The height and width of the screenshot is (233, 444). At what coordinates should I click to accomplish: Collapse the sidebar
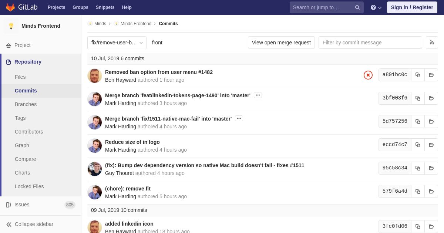(41, 224)
